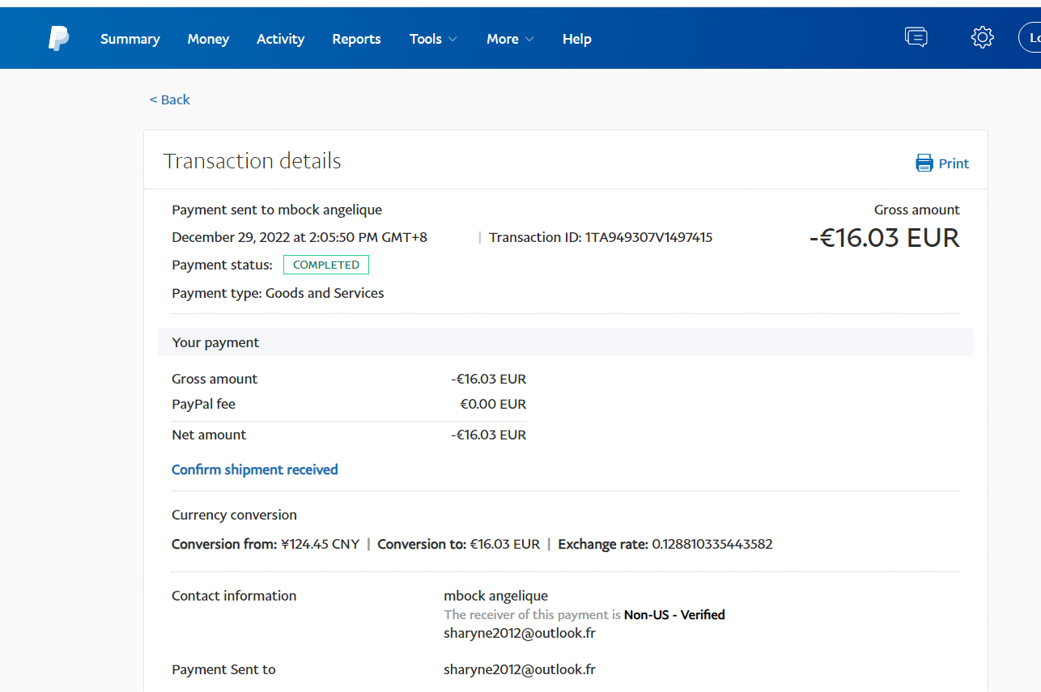The image size is (1041, 692).
Task: Open the Reports section
Action: (x=356, y=39)
